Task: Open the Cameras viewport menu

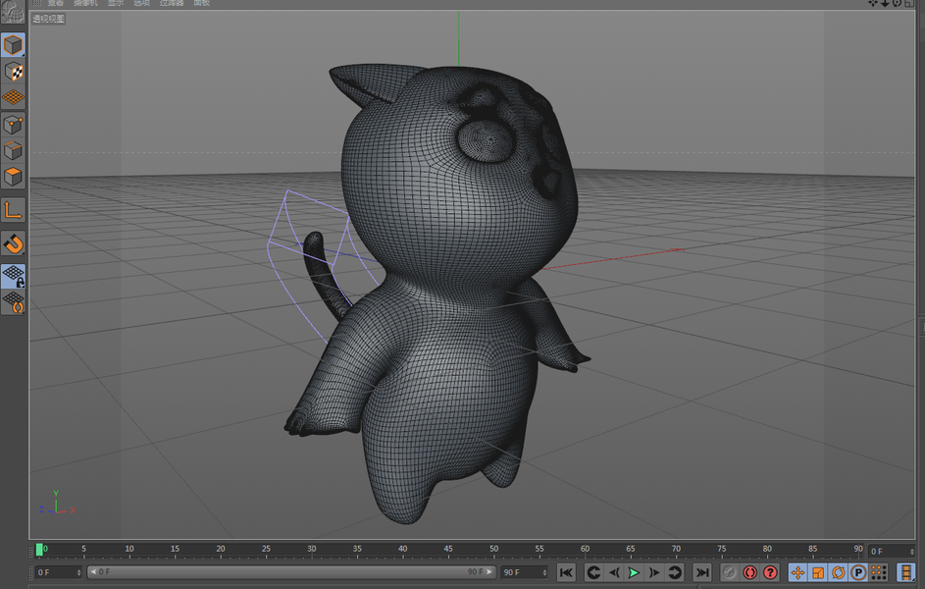Action: (x=86, y=2)
